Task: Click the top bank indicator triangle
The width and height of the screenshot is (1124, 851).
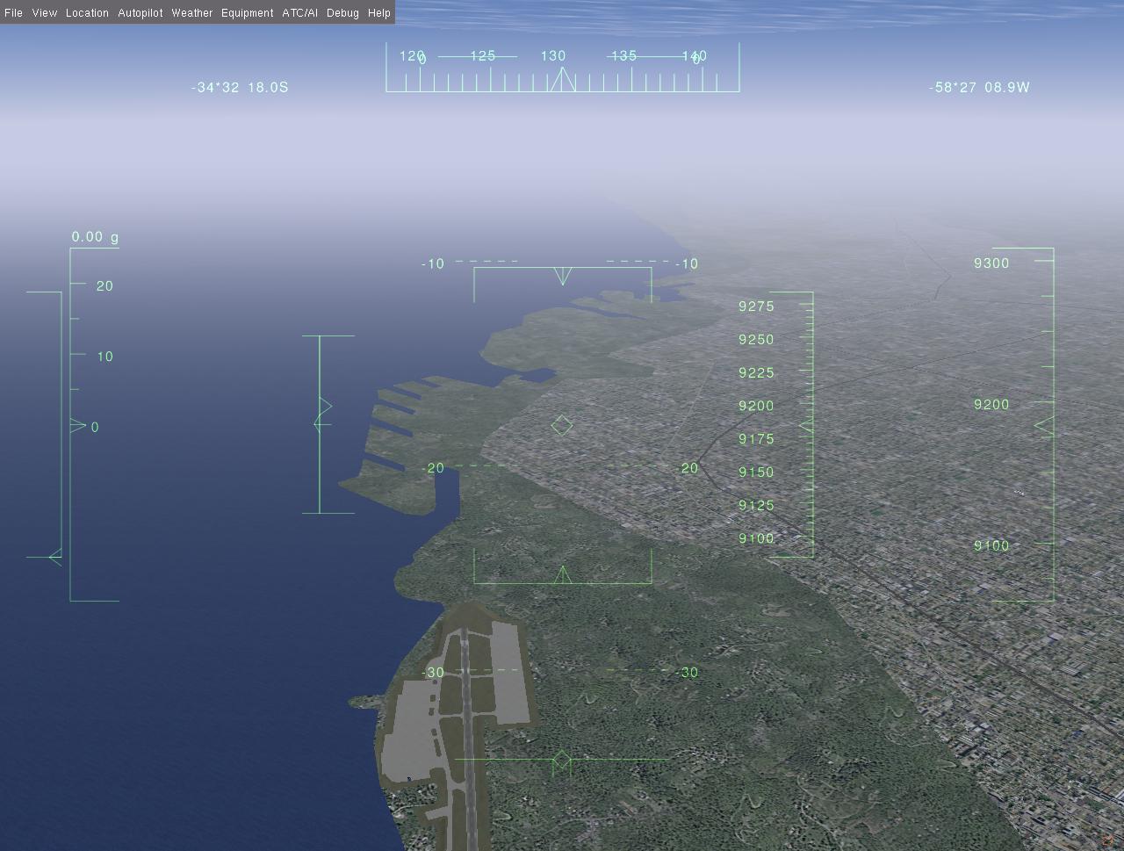Action: [x=563, y=277]
